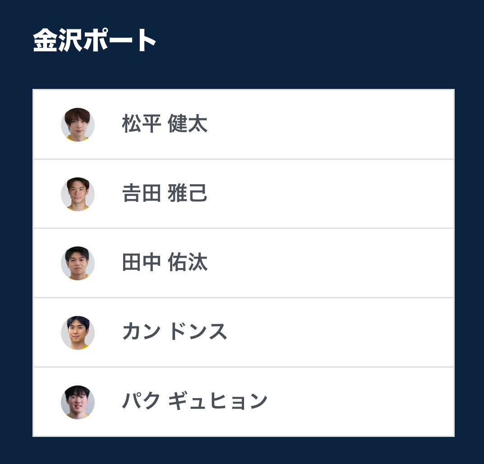This screenshot has width=484, height=464.
Task: Open 松平 健太 profile photo
Action: click(x=78, y=125)
